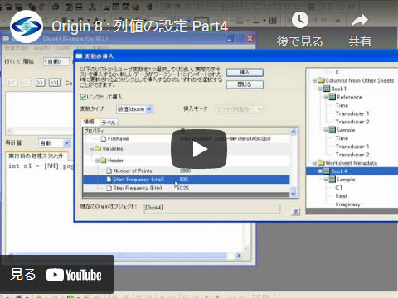Select the Book4 worksheet icon in tree

tap(326, 171)
